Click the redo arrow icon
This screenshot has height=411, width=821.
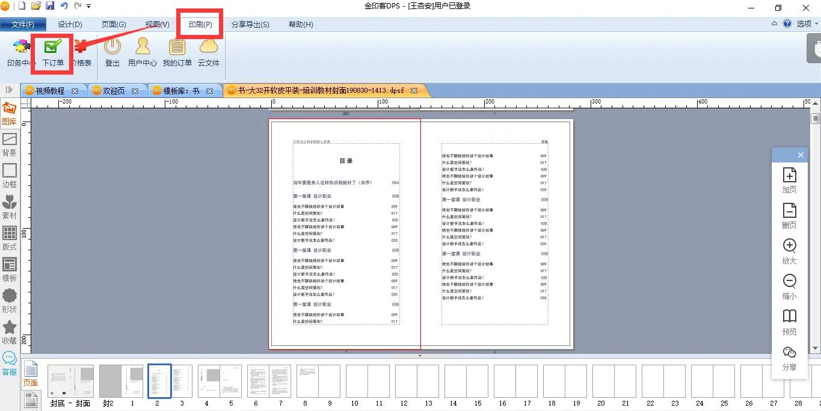pos(78,6)
